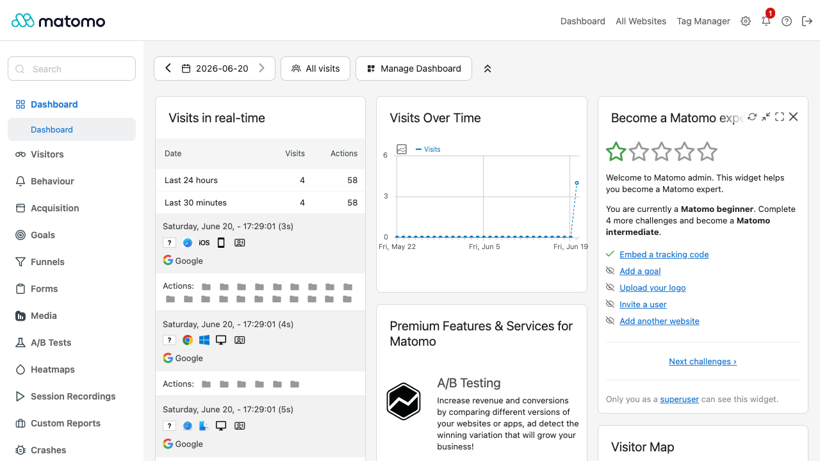Viewport: 820px width, 461px height.
Task: Open the settings gear in top bar
Action: click(x=746, y=21)
